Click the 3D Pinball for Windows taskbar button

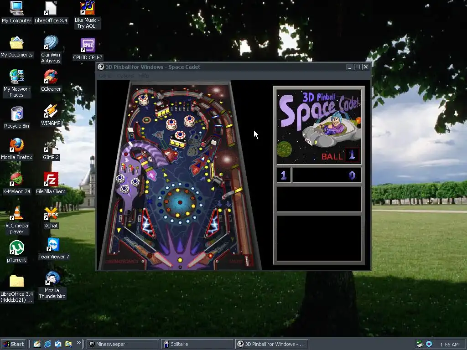click(271, 344)
